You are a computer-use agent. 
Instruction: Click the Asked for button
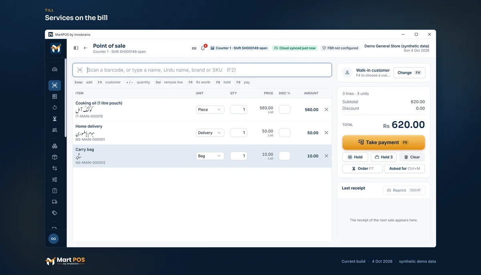pos(405,168)
